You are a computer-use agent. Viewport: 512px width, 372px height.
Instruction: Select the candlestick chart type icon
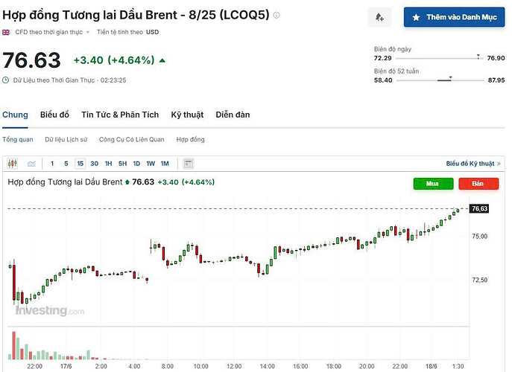coord(12,163)
